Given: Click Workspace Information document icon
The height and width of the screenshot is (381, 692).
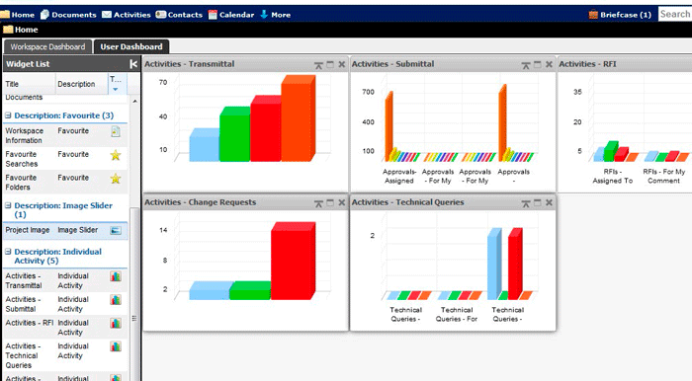Looking at the screenshot, I should 116,131.
